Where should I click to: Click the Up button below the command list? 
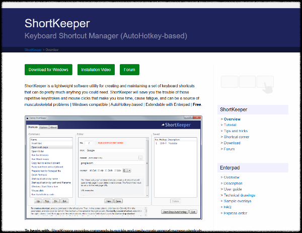(38, 201)
